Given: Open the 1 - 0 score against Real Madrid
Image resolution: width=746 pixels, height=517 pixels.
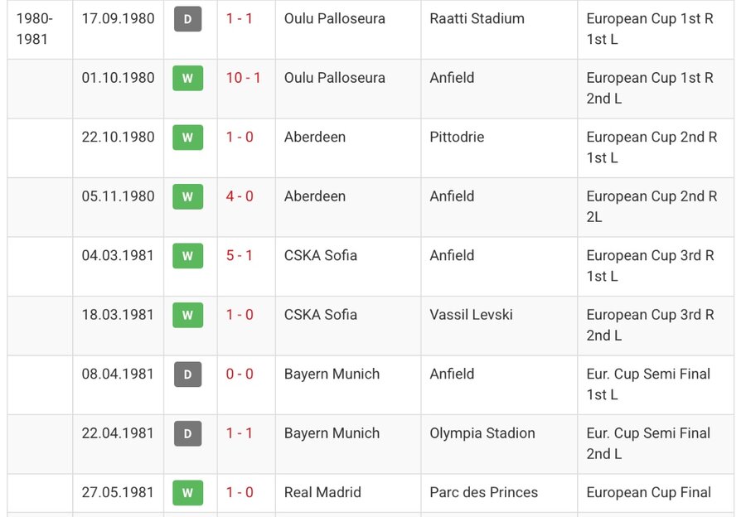Looking at the screenshot, I should point(240,492).
